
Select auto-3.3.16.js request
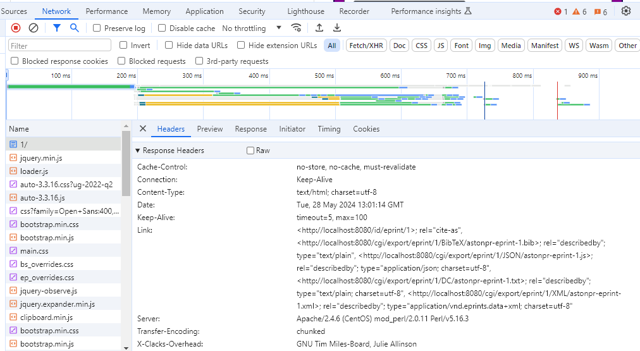pyautogui.click(x=64, y=197)
